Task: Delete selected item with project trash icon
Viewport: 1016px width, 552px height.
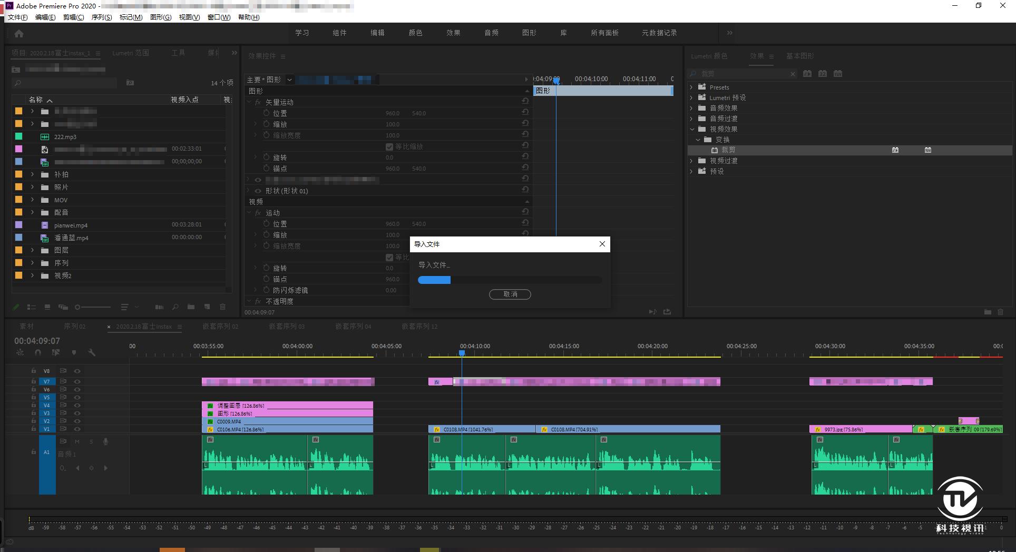Action: [x=222, y=307]
